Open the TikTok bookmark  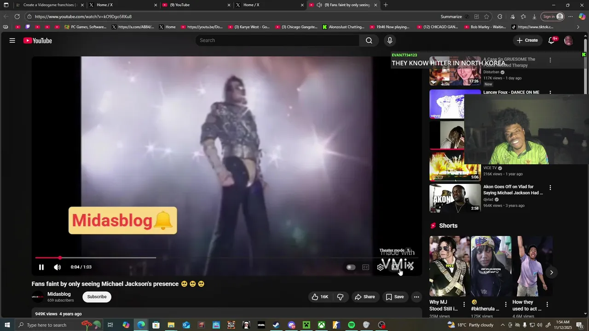coord(532,27)
